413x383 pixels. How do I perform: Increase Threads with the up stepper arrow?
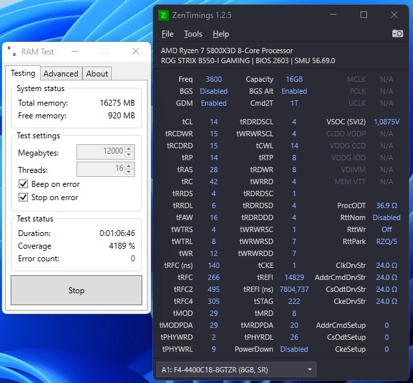(129, 166)
